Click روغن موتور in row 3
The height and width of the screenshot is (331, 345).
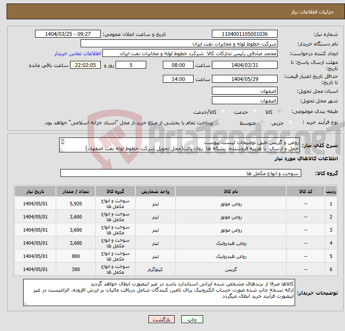click(x=231, y=230)
